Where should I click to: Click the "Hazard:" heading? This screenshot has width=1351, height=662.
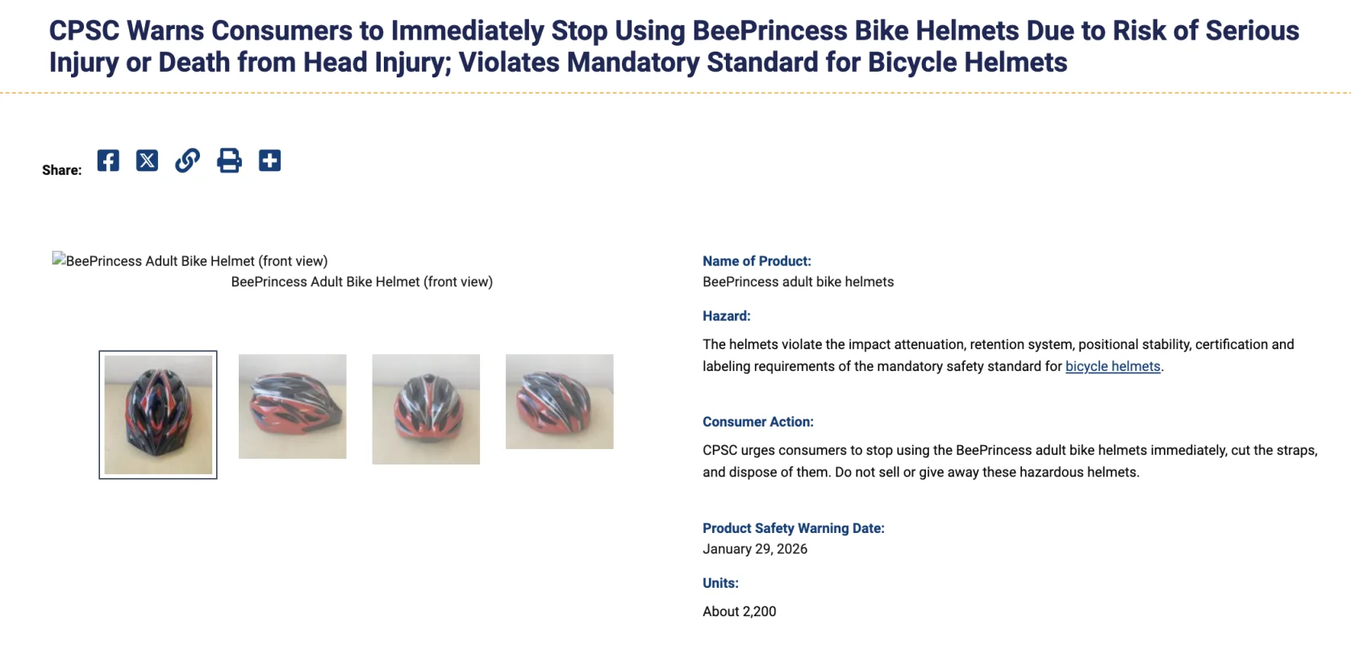tap(726, 316)
